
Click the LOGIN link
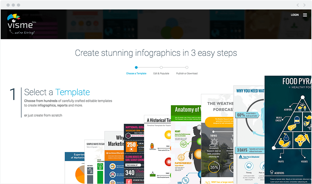coord(295,15)
